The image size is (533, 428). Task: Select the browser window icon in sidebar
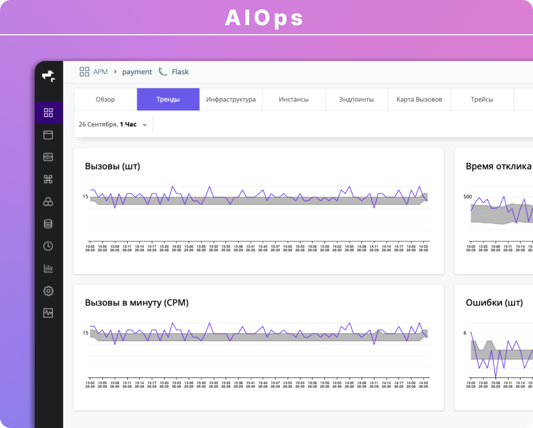coord(49,135)
